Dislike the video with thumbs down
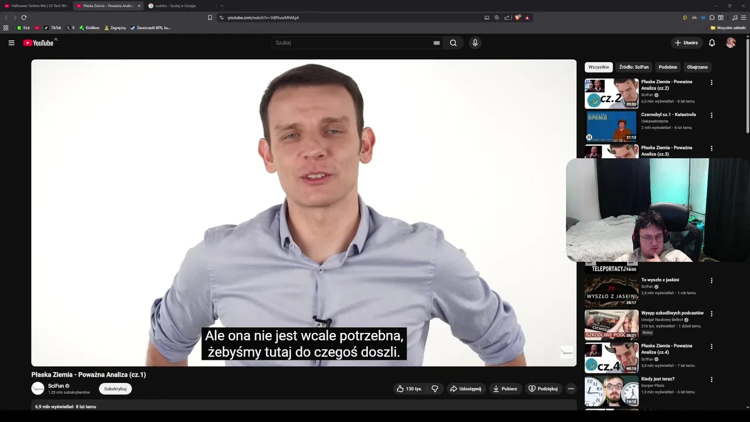750x422 pixels. [435, 389]
